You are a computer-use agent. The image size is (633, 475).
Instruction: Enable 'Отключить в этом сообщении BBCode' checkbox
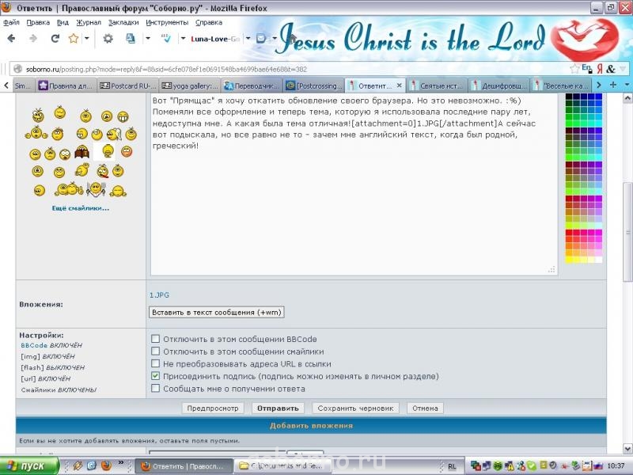pyautogui.click(x=156, y=339)
